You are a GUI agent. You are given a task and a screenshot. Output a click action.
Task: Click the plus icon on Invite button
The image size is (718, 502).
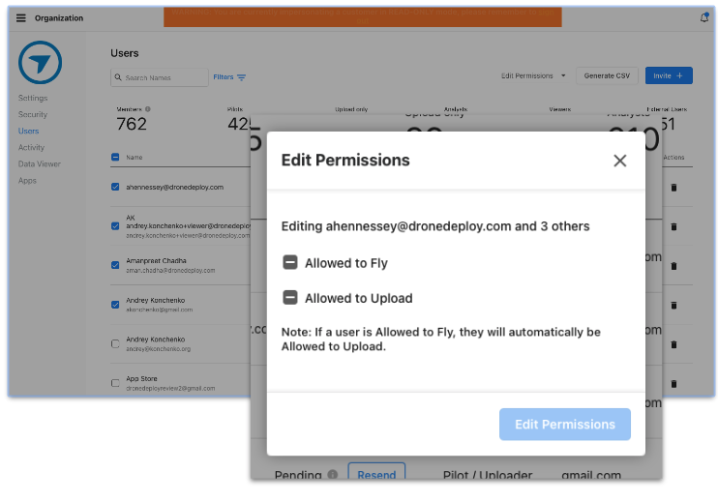(679, 75)
